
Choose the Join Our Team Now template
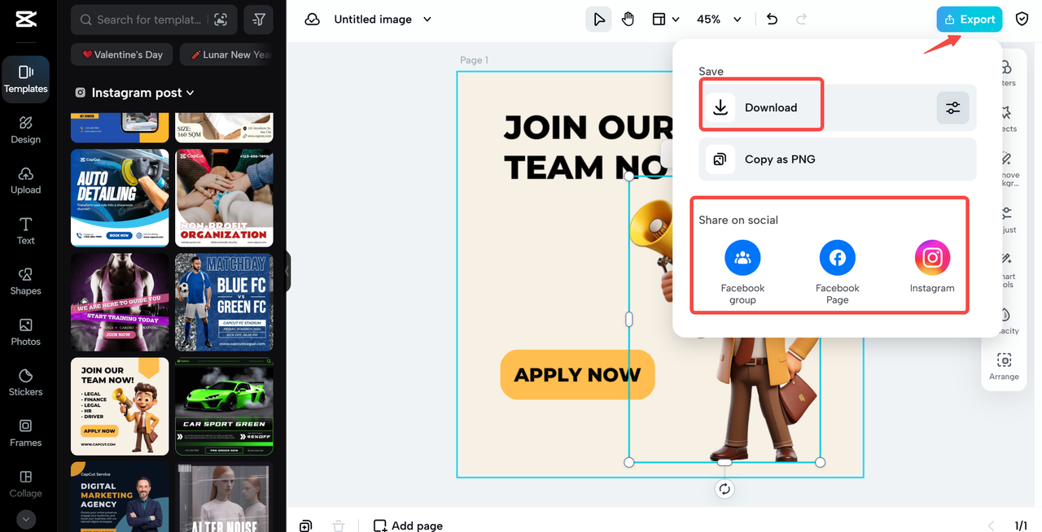[120, 407]
